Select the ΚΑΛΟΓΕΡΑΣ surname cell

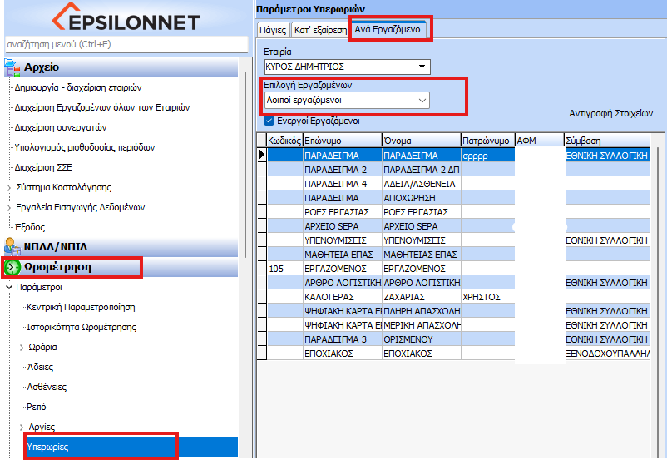coord(343,297)
